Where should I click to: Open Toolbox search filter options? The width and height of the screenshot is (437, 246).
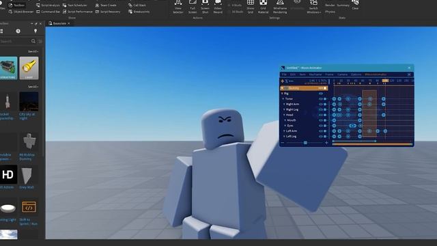pos(40,41)
